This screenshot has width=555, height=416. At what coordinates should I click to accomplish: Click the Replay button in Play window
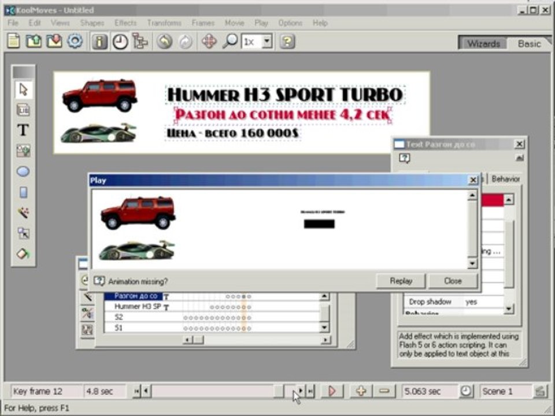[x=401, y=281]
